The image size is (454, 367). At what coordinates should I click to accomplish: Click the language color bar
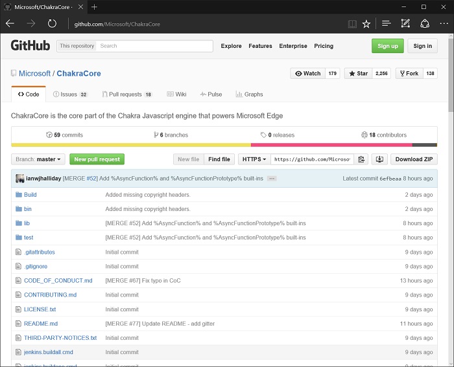click(224, 145)
